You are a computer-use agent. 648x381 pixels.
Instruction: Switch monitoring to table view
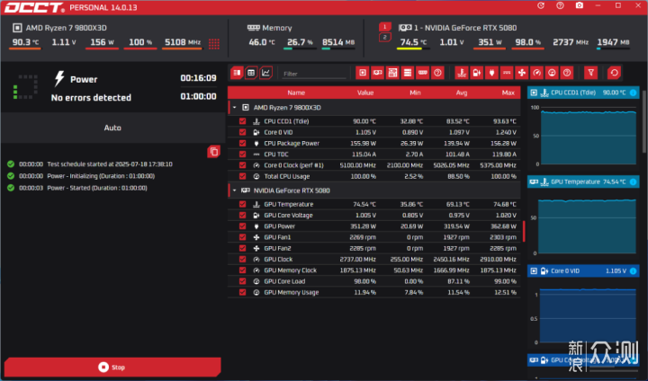coord(251,73)
